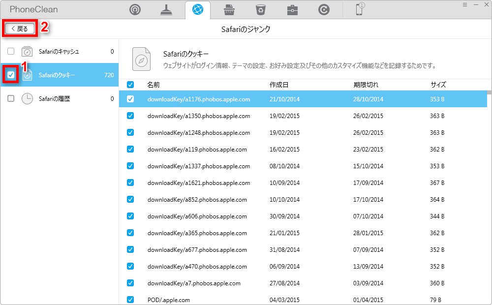
Task: Uncheck the POD/.apple.com row checkbox
Action: pyautogui.click(x=130, y=300)
